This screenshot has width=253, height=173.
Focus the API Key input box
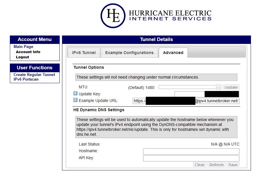(191, 158)
